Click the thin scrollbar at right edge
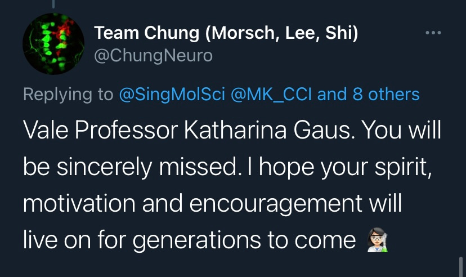 point(460,265)
